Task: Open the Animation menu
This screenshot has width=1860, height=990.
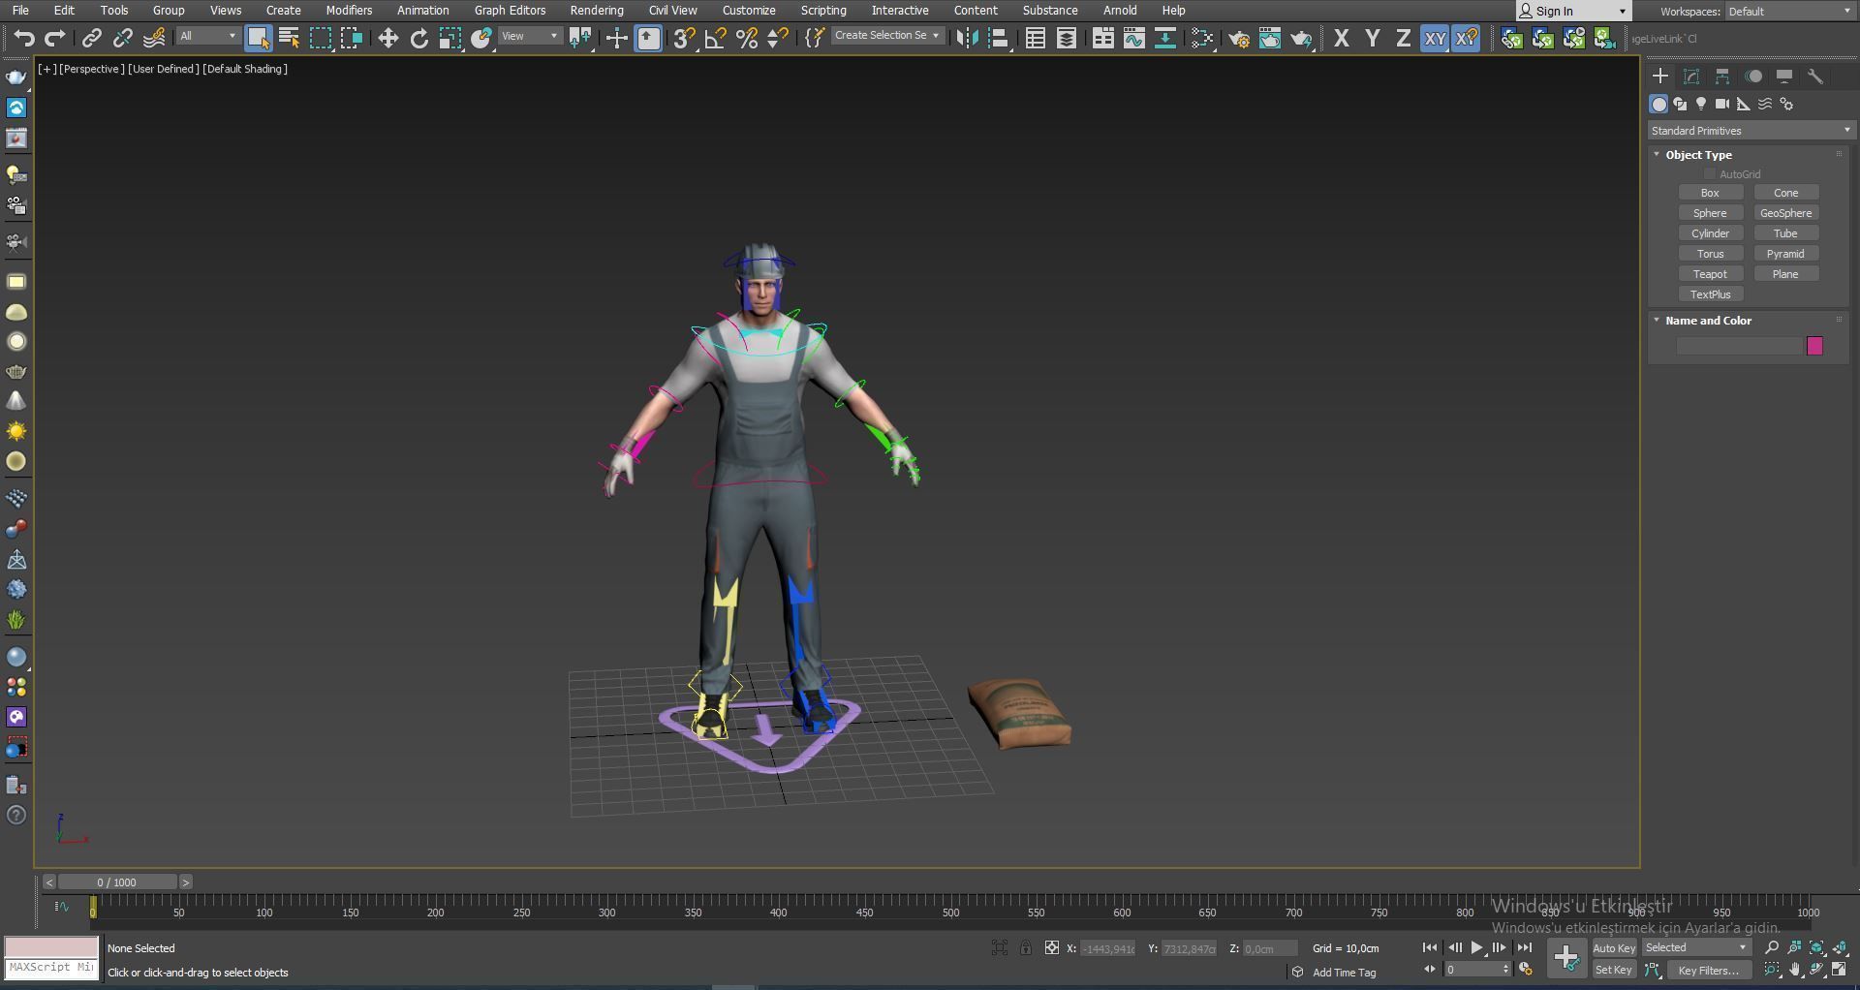Action: point(422,11)
